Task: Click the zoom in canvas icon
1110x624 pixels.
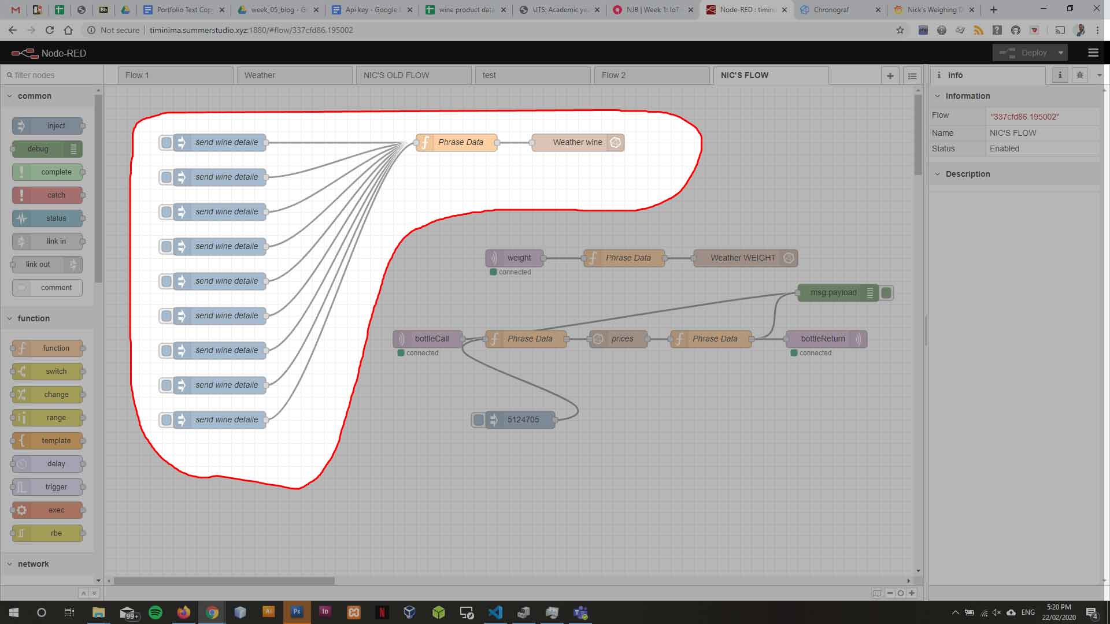Action: 912,593
